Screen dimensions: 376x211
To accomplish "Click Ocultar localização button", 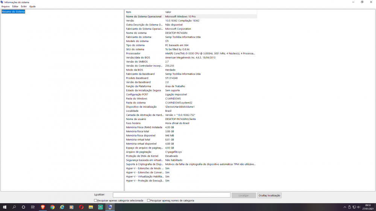I will point(269,195).
